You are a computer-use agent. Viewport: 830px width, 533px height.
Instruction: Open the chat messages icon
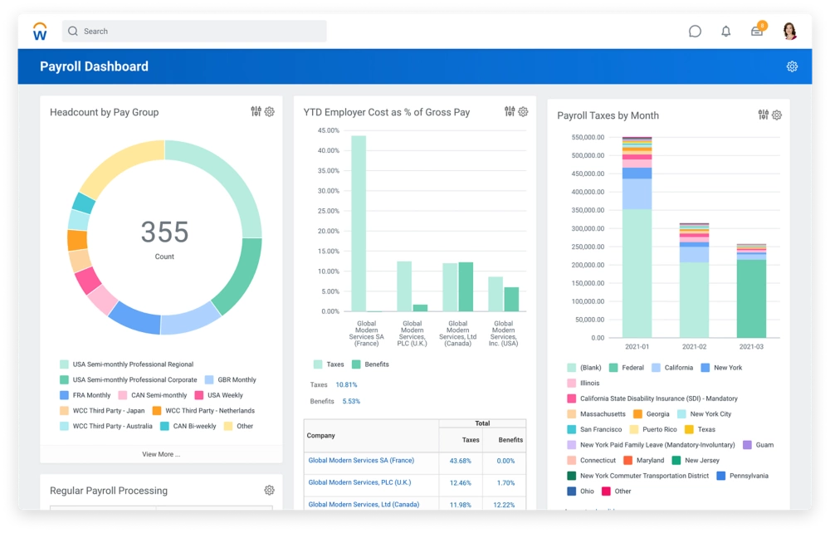tap(695, 32)
